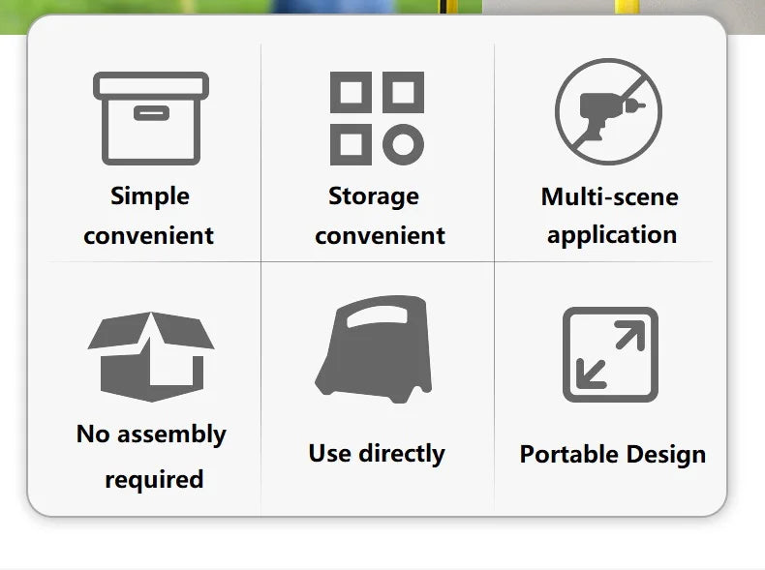Viewport: 765px width, 570px height.
Task: Click the "Multi-scene" text
Action: (610, 196)
